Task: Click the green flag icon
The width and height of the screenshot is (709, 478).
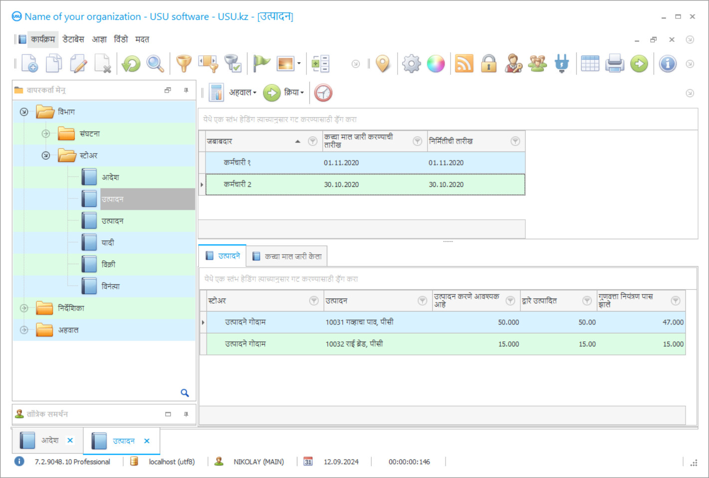Action: (261, 63)
